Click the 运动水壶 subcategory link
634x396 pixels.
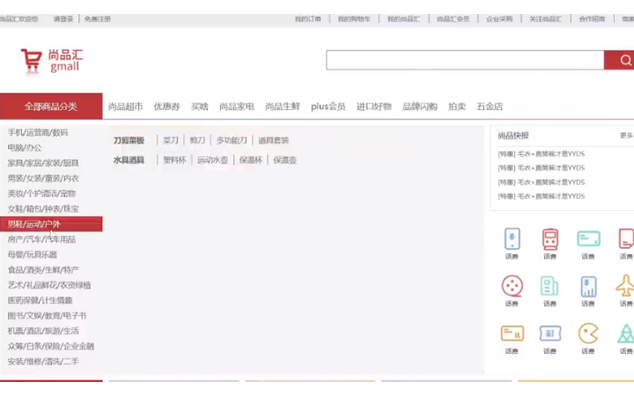pyautogui.click(x=212, y=160)
